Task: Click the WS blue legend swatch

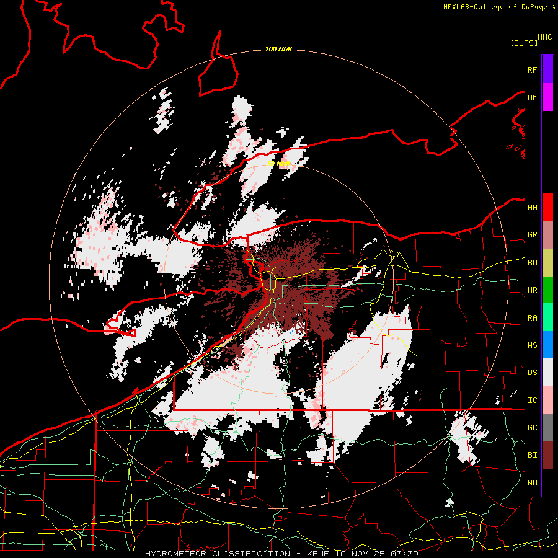Action: [x=547, y=345]
